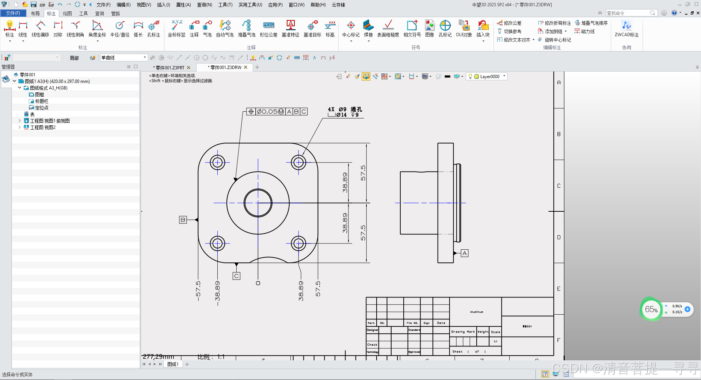
Task: Switch to 零件001.Z3PRT document tab
Action: [170, 68]
